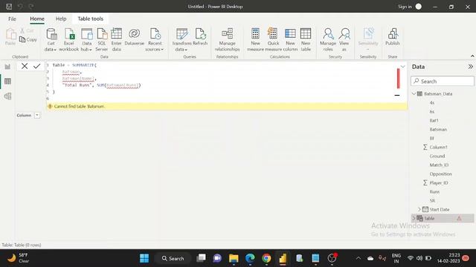
Task: Create a New measure
Action: point(255,39)
